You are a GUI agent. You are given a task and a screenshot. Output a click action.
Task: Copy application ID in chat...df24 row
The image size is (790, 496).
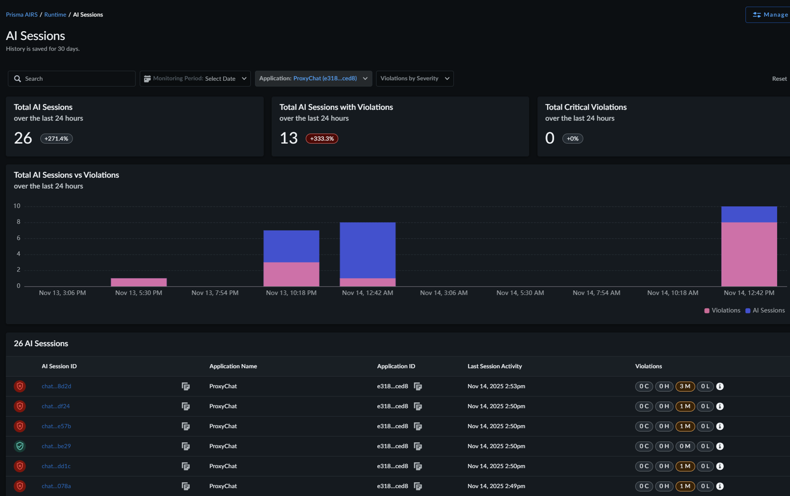pyautogui.click(x=418, y=406)
